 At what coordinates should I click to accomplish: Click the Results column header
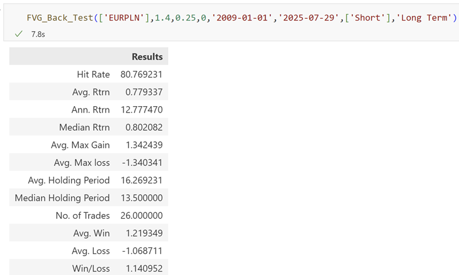pyautogui.click(x=147, y=56)
